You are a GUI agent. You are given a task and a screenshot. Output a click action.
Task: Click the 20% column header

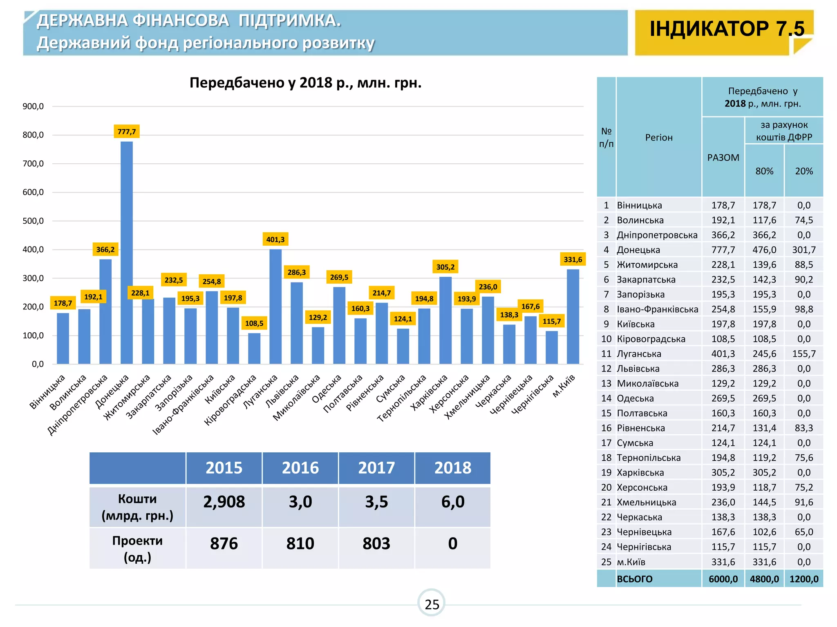803,171
